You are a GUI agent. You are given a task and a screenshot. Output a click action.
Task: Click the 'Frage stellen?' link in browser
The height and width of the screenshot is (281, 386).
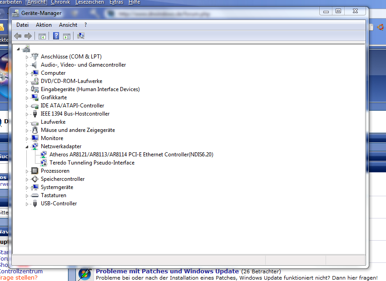[19, 277]
